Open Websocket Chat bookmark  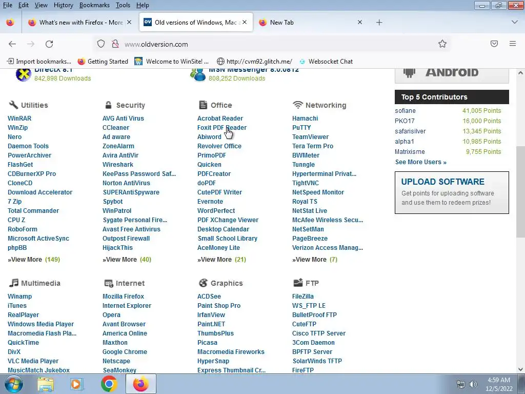(326, 62)
